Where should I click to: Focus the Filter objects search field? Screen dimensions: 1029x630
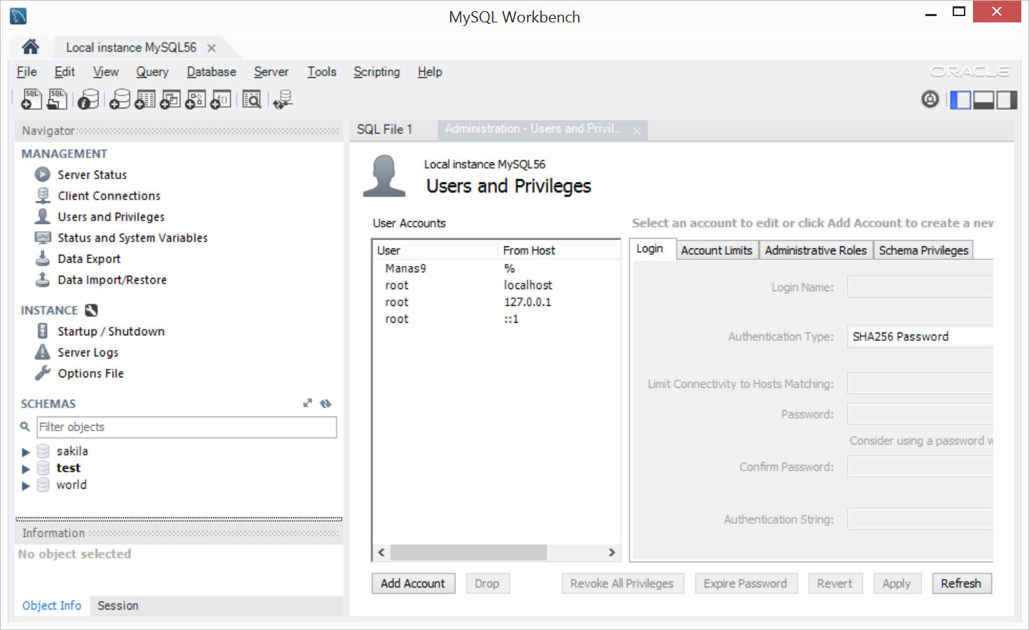pos(187,427)
